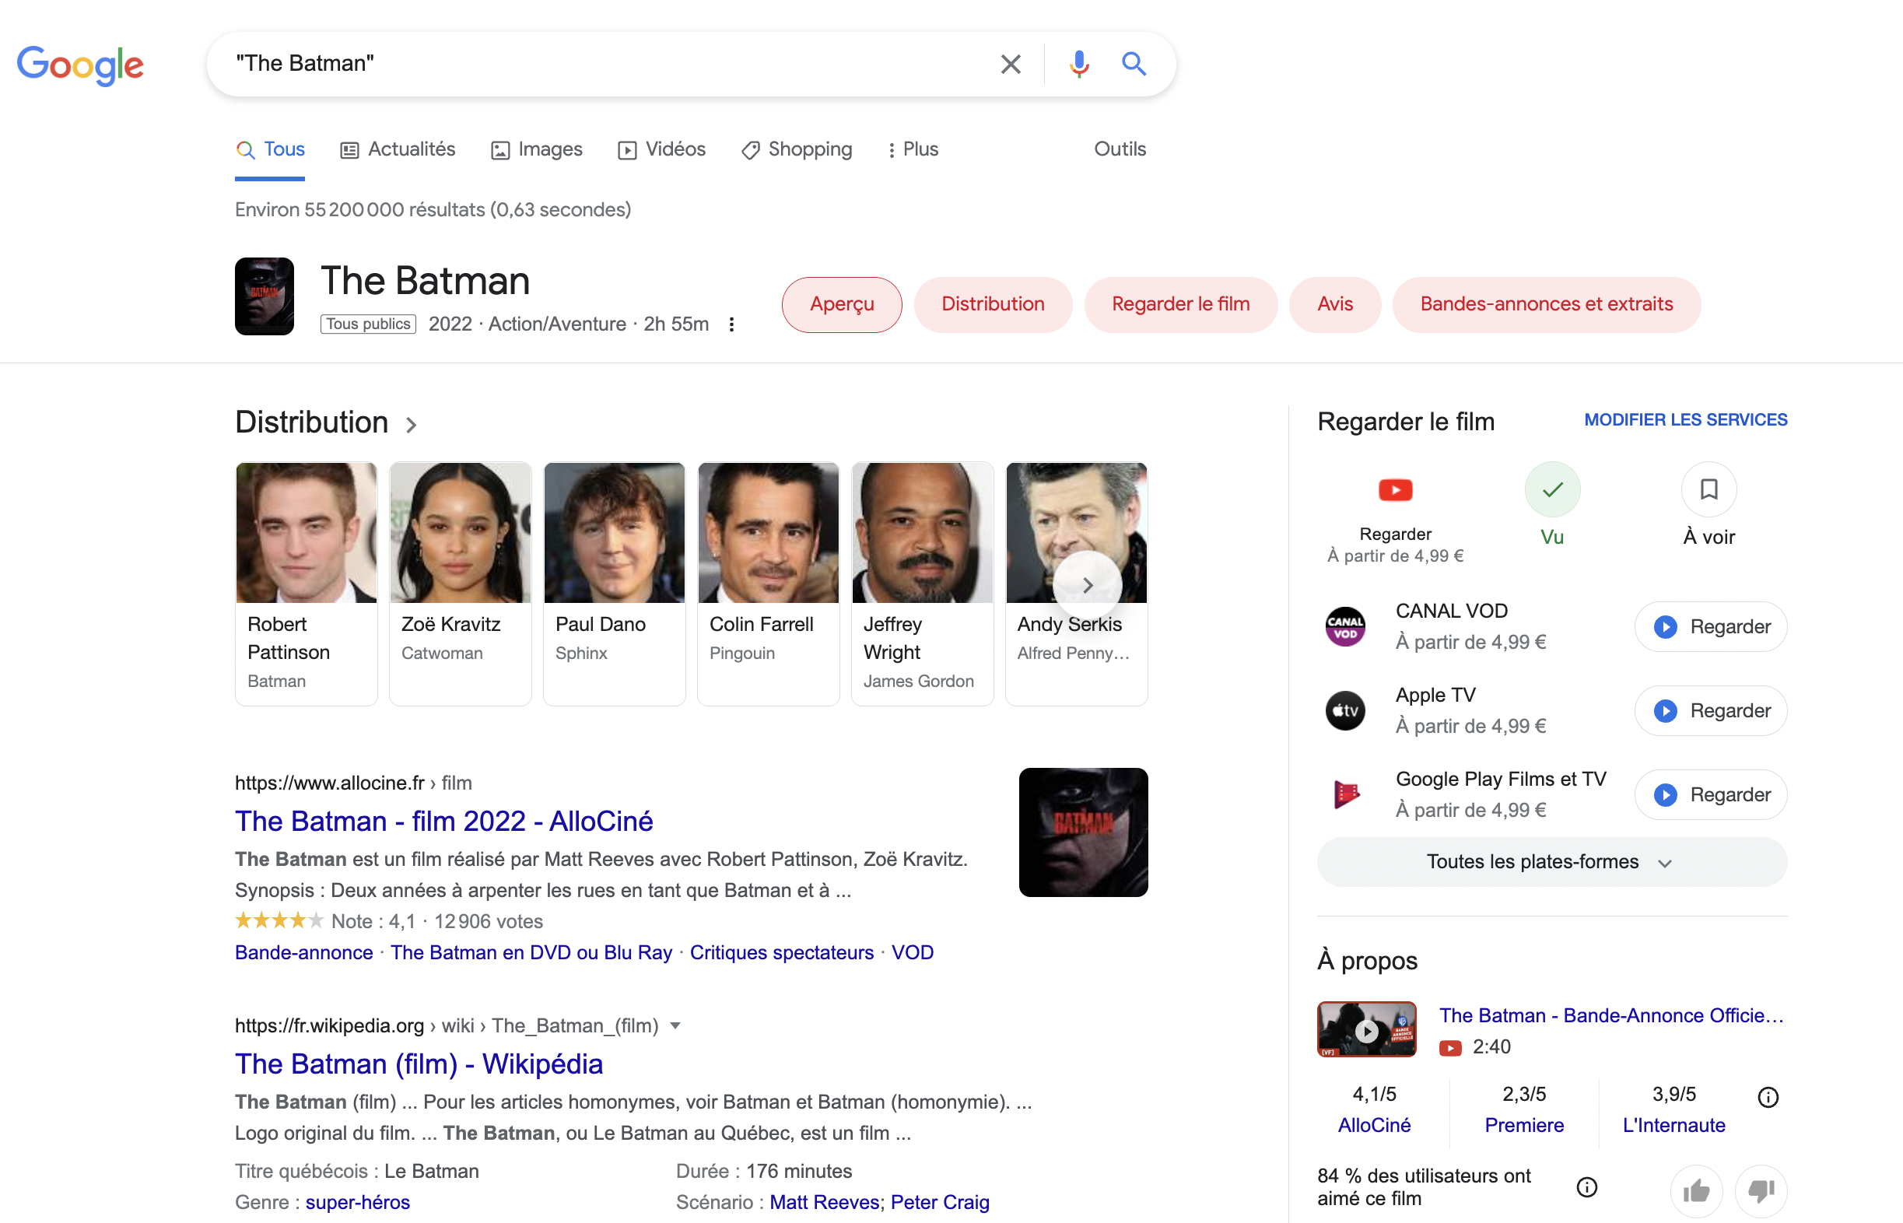
Task: Click MODIFIER LES SERVICES
Action: [1685, 419]
